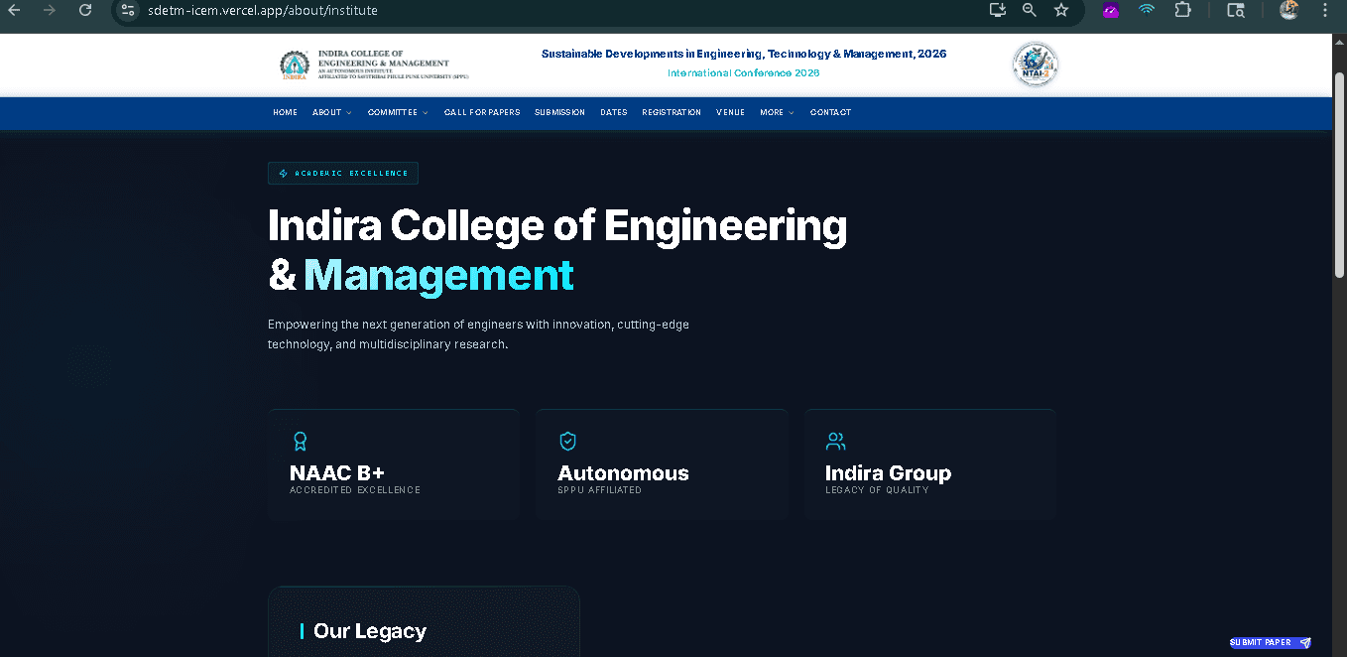Click the tab search icon in toolbar

1235,10
